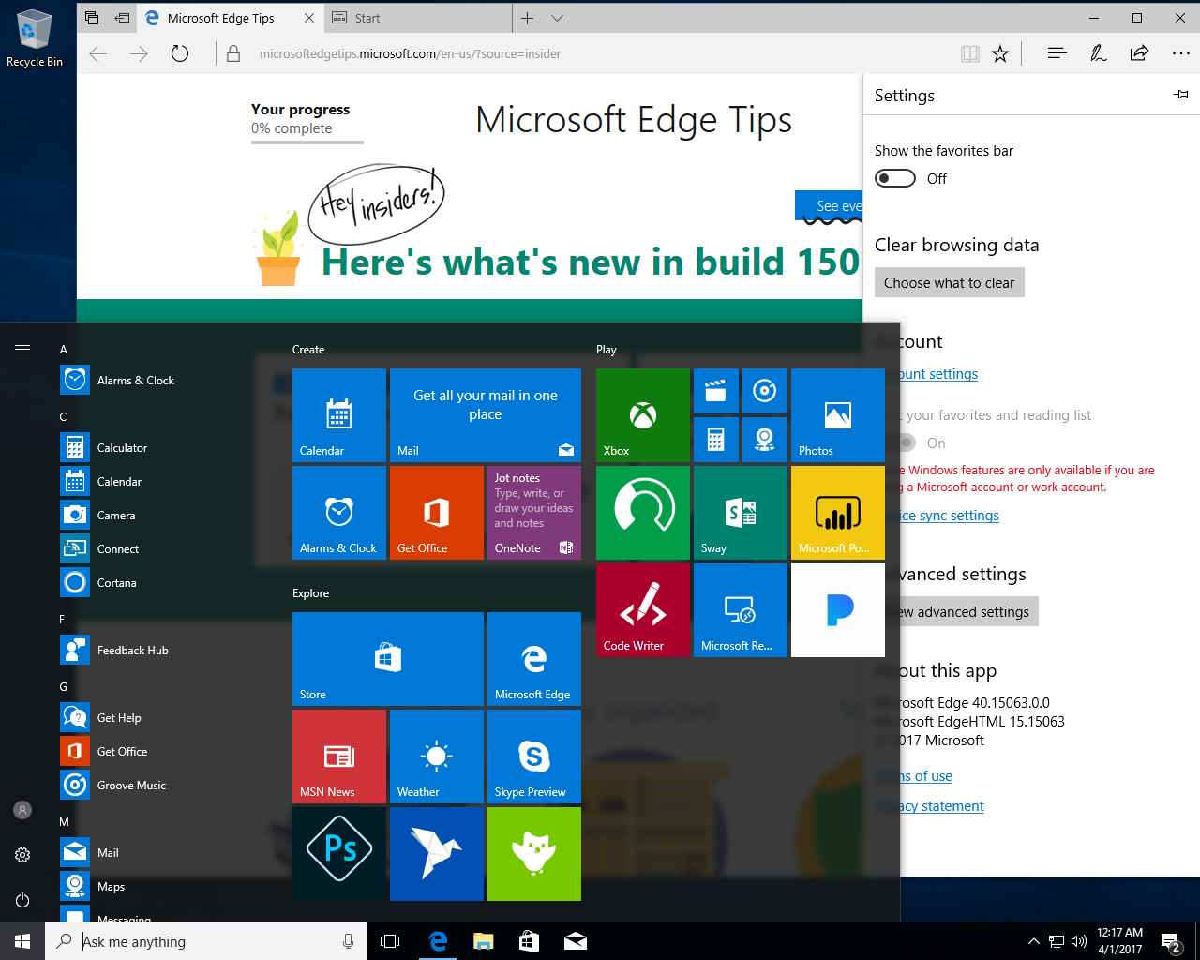Open the Photos tile

[838, 415]
